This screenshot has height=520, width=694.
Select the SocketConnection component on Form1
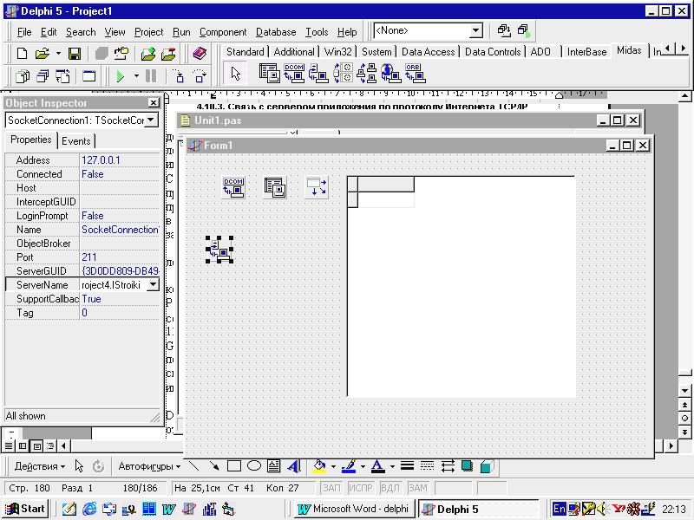219,250
